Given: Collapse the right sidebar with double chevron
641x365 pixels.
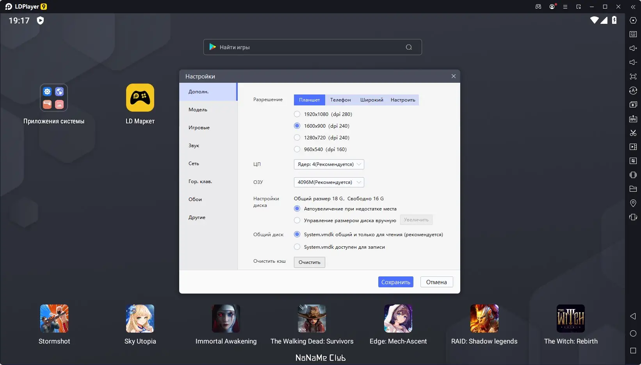Looking at the screenshot, I should 633,7.
